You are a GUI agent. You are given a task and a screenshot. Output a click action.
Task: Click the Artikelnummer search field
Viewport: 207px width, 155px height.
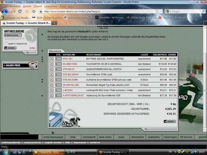(13, 35)
